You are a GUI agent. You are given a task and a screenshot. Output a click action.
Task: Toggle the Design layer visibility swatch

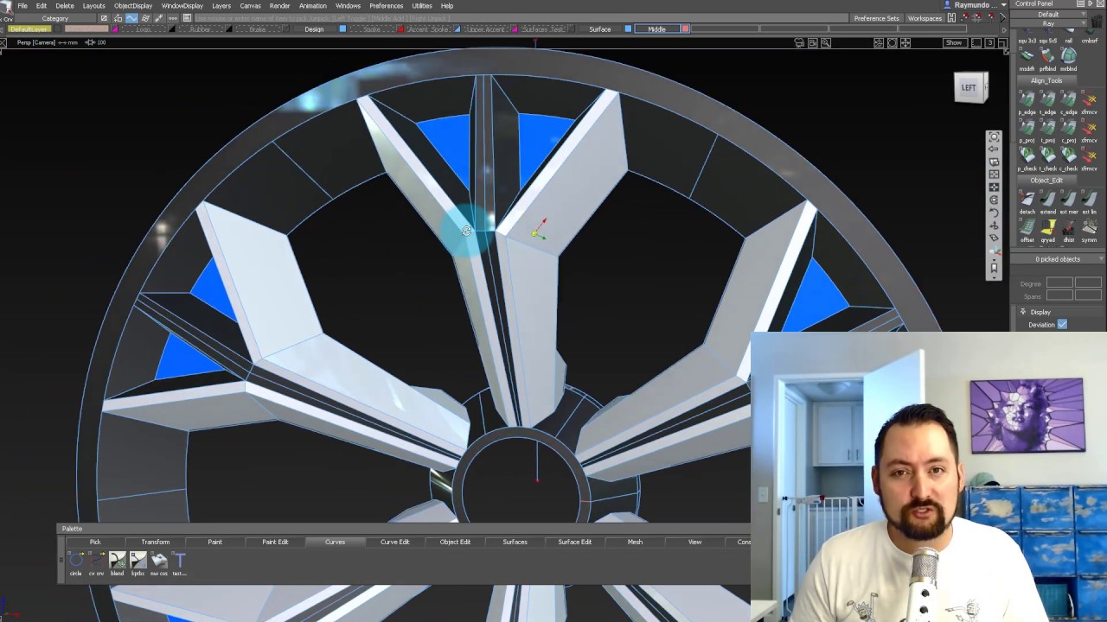[342, 29]
